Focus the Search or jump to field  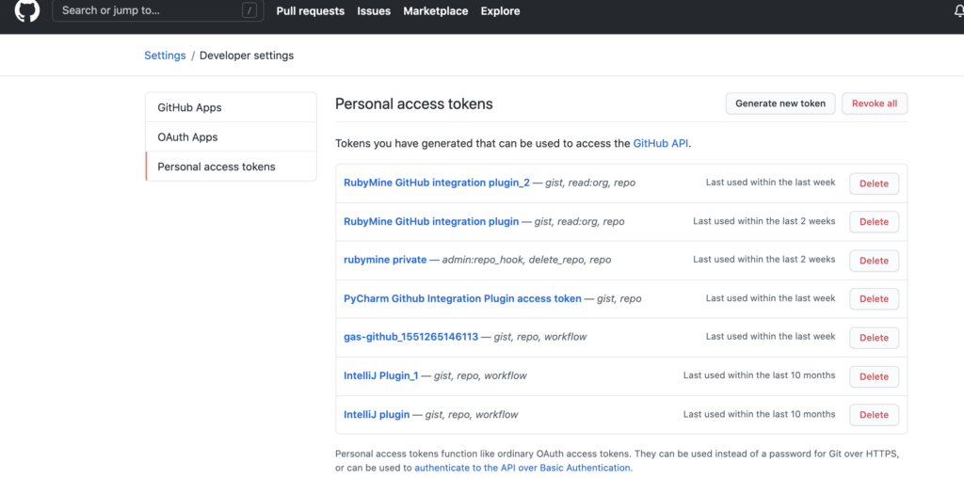tap(158, 10)
